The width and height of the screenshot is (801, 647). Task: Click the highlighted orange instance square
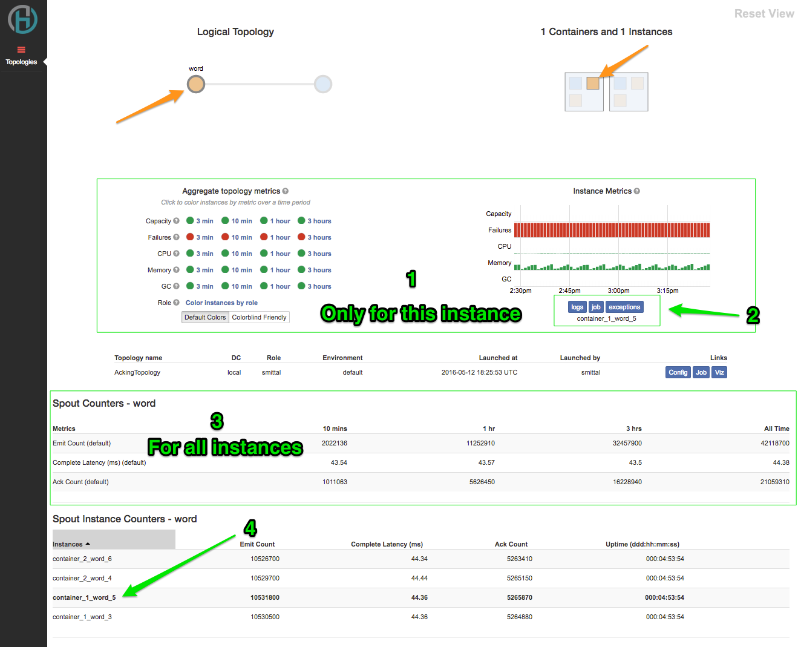click(x=593, y=83)
